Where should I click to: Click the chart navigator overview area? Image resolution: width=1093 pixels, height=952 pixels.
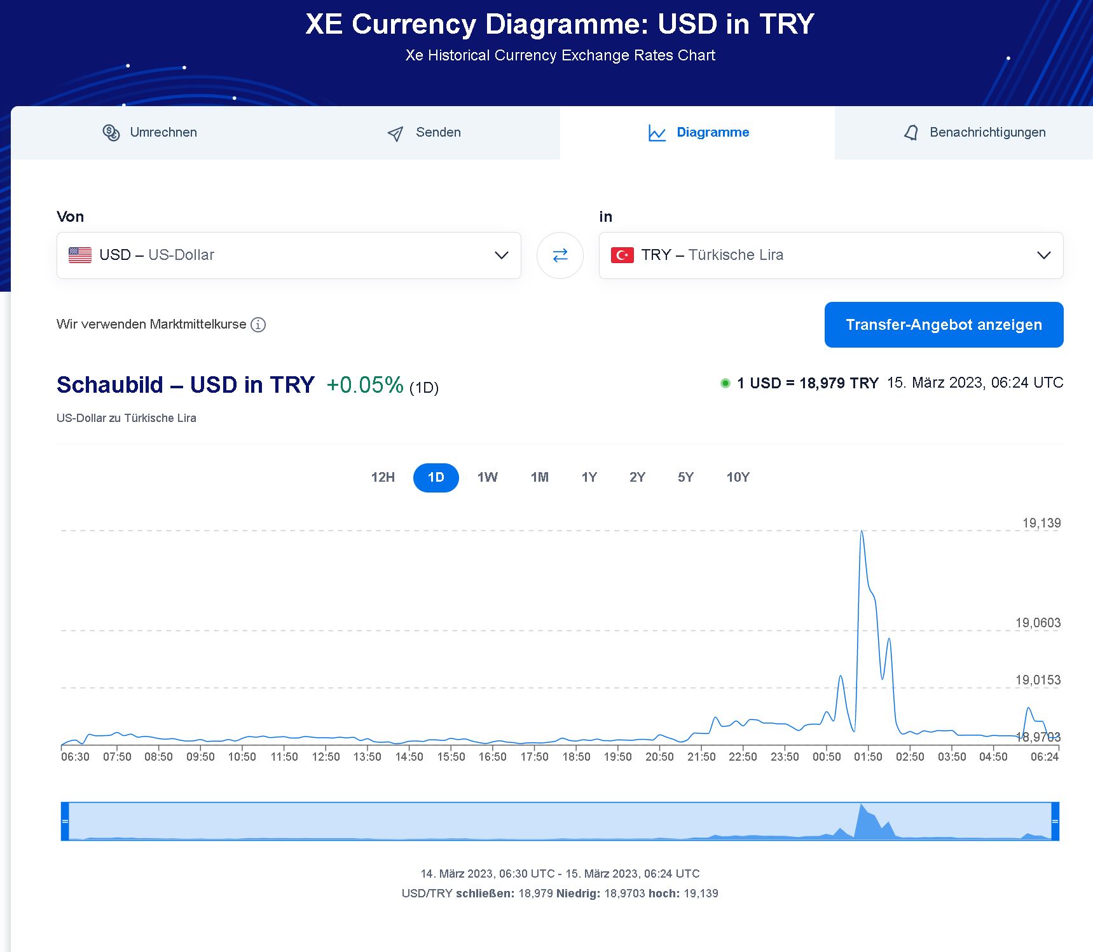coord(560,821)
